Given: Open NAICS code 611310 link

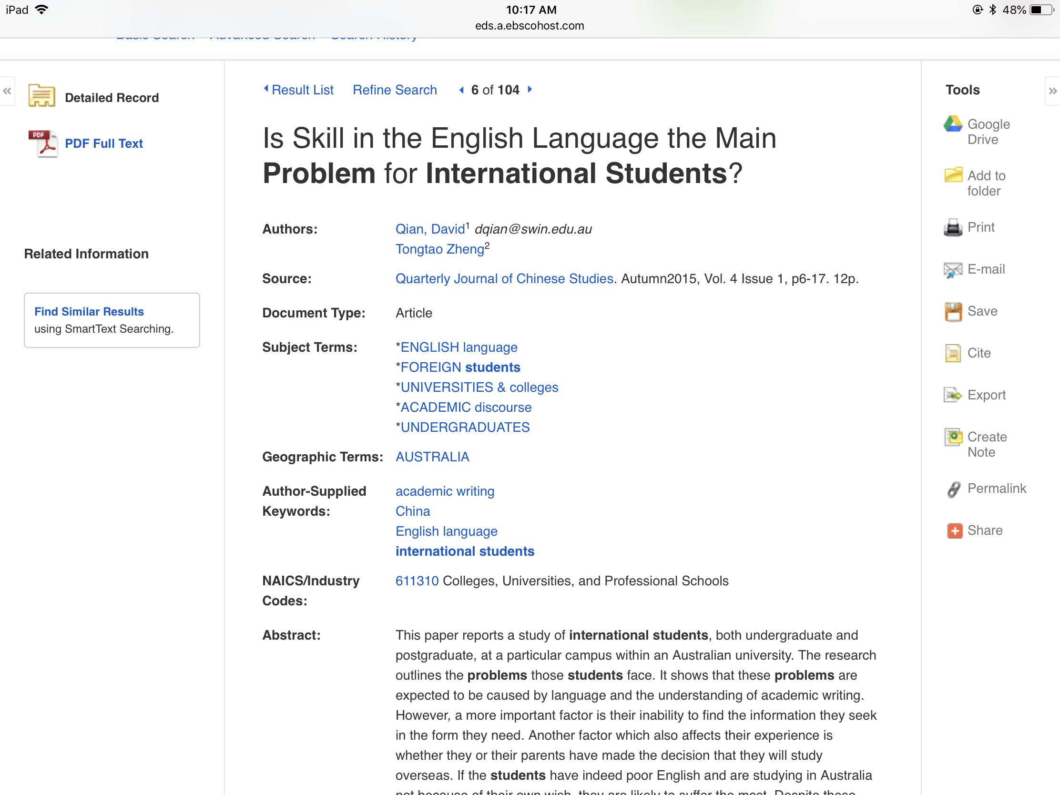Looking at the screenshot, I should pyautogui.click(x=417, y=581).
